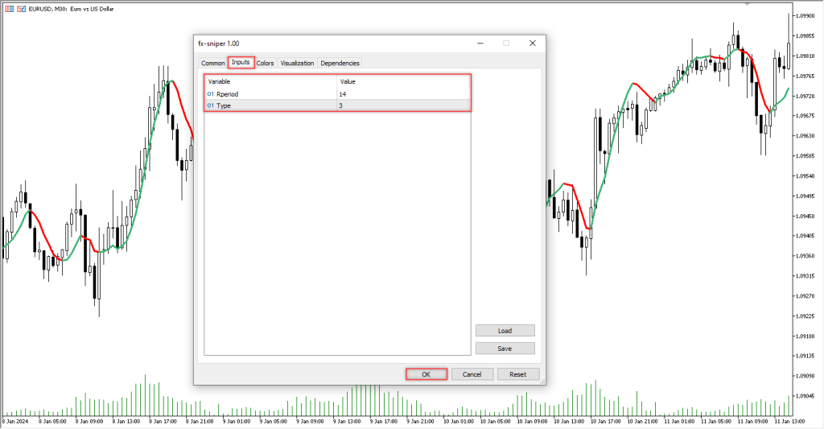Click the EURUSD, M30 chart title
Screen dimensions: 824x429
71,9
